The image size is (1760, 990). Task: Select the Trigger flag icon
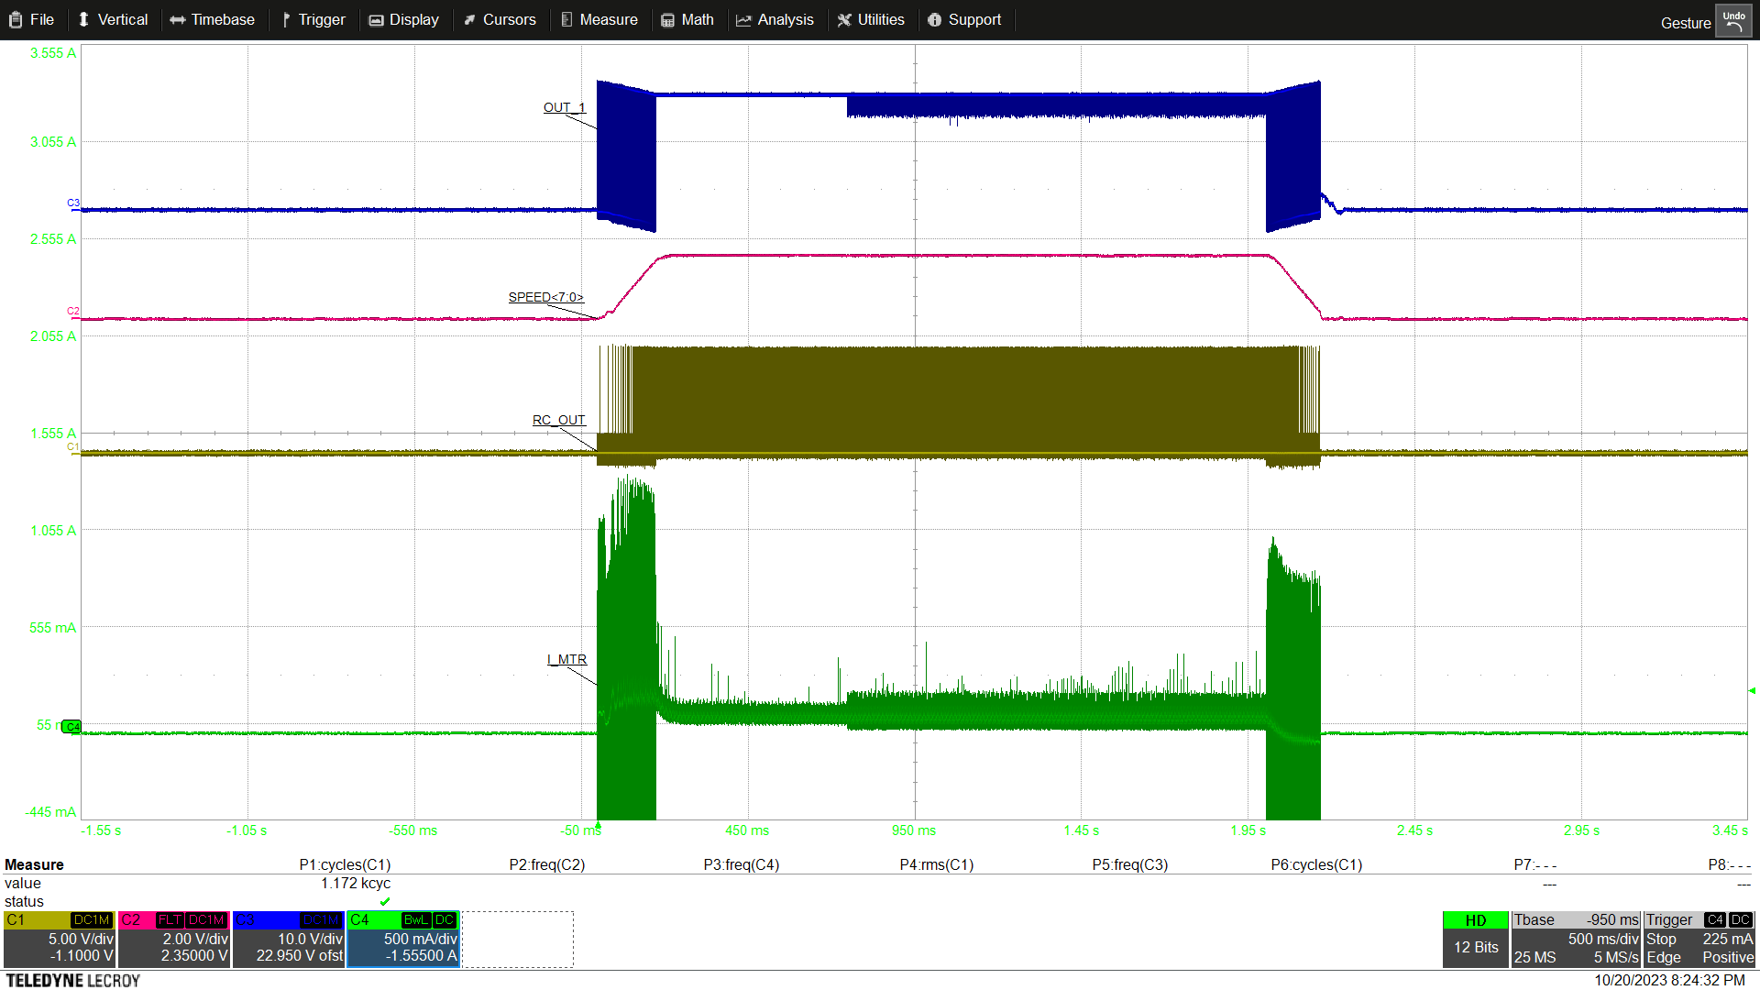tap(285, 19)
